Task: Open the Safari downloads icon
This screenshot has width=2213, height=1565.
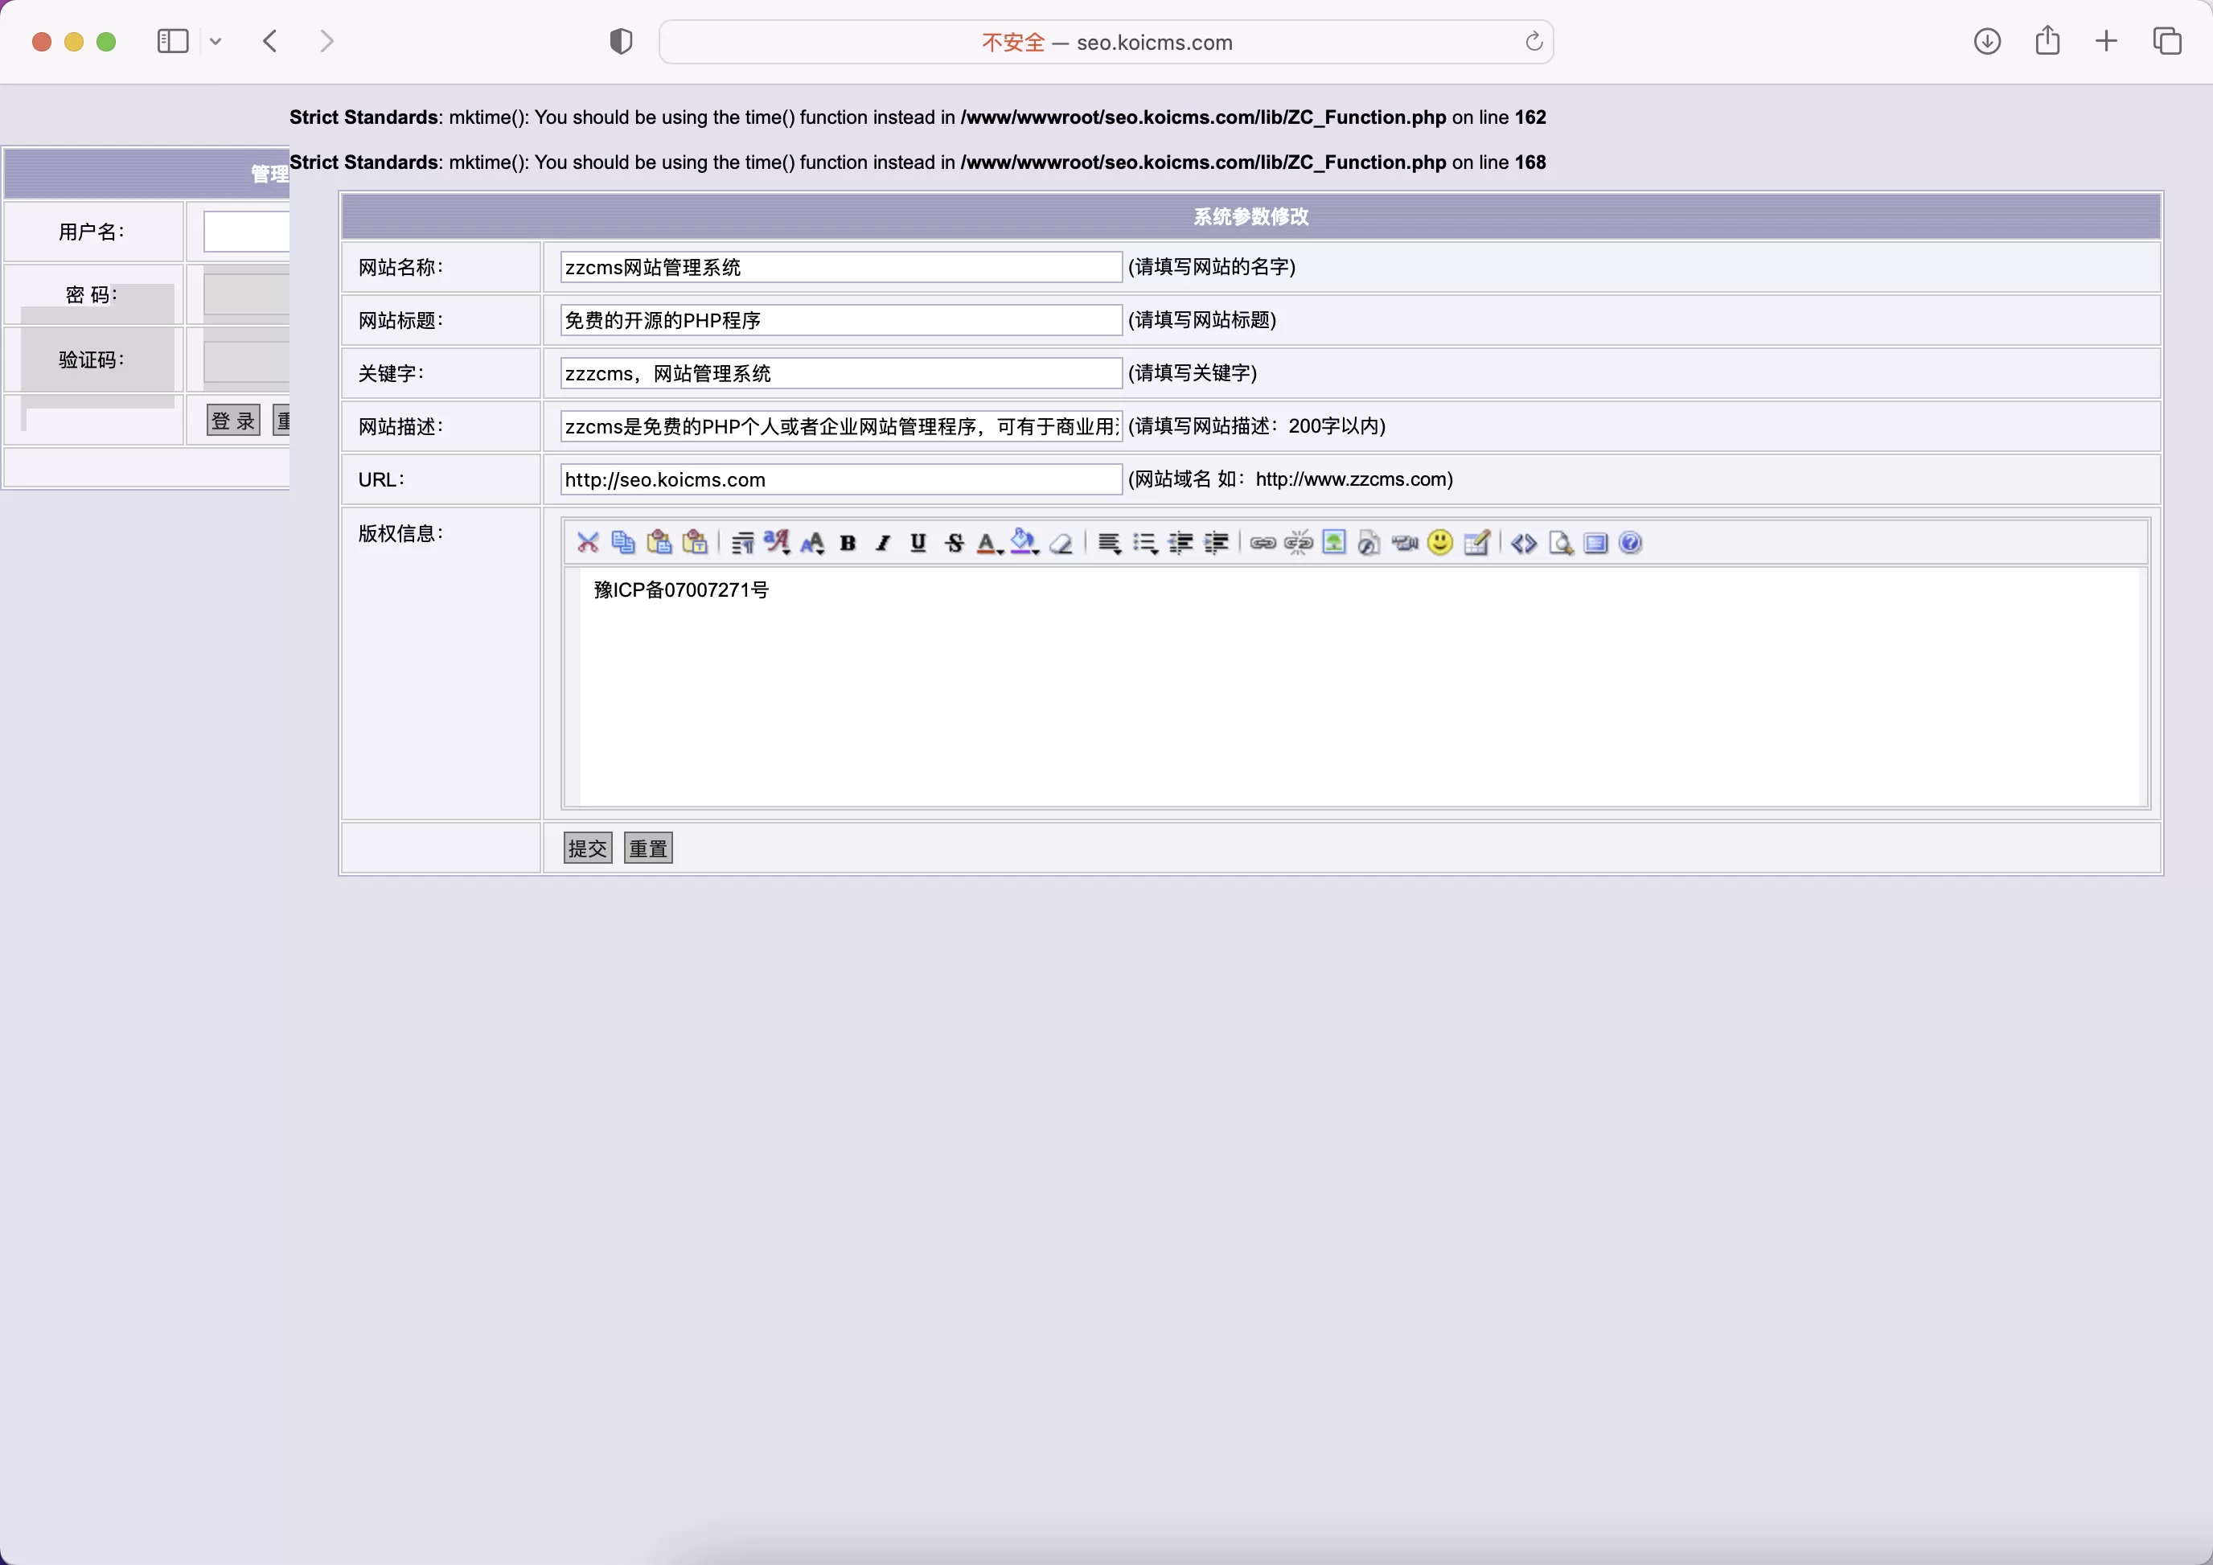Action: 1988,42
